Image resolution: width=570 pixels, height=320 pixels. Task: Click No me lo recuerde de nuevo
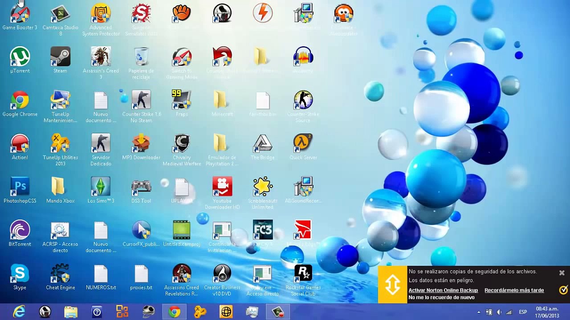tap(441, 297)
